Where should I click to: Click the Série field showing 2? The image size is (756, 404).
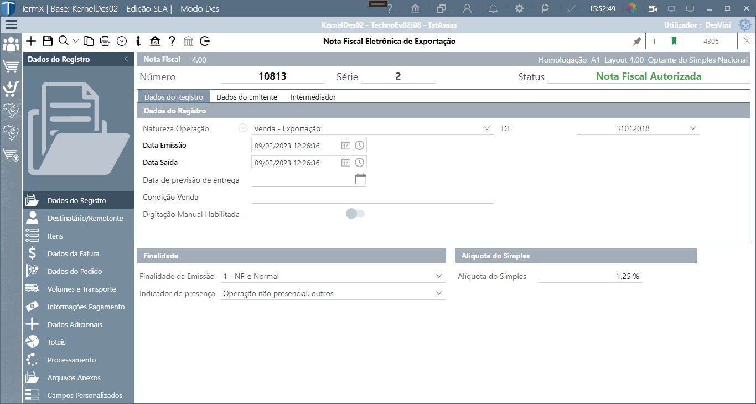click(398, 76)
